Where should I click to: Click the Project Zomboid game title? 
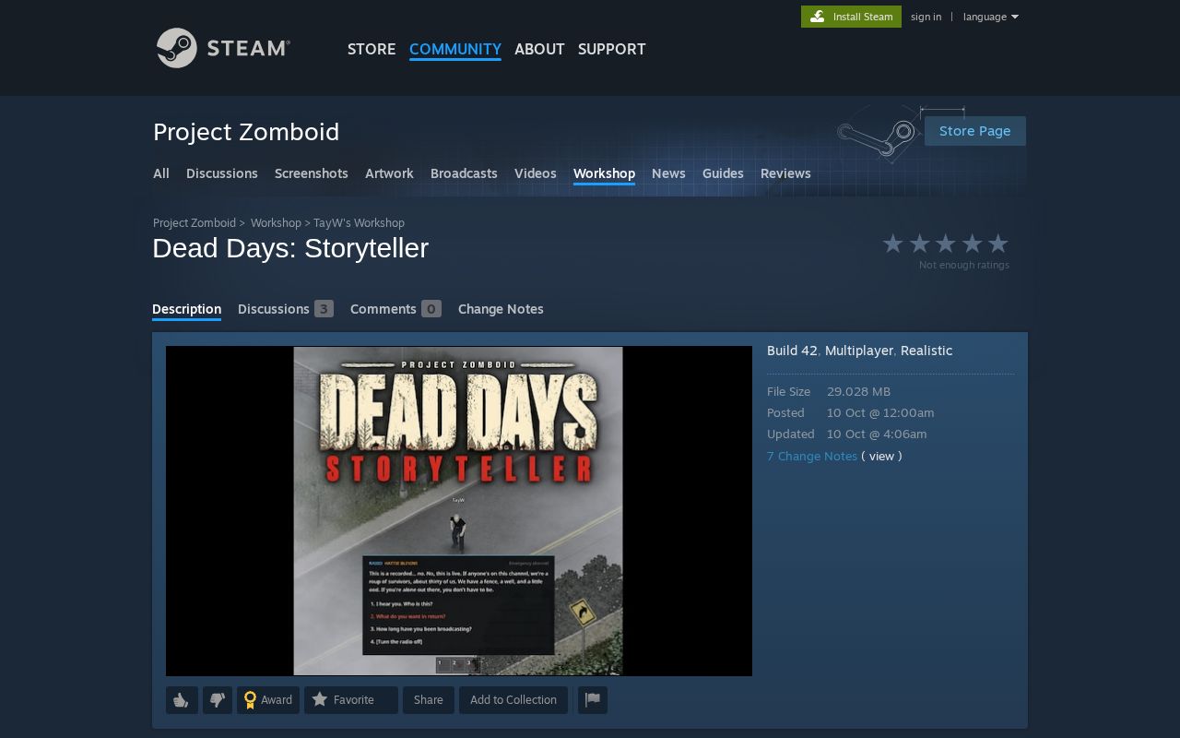pyautogui.click(x=246, y=132)
